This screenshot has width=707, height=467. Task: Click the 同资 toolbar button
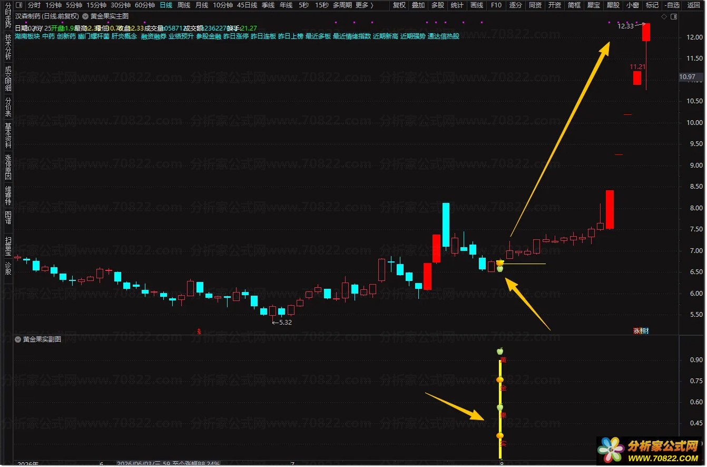pos(535,5)
